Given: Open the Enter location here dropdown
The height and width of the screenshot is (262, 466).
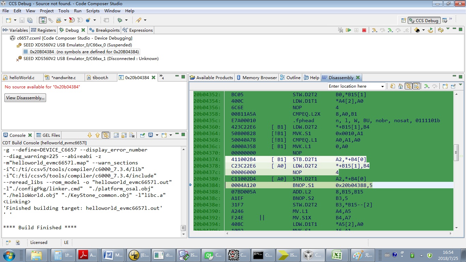Looking at the screenshot, I should (382, 86).
